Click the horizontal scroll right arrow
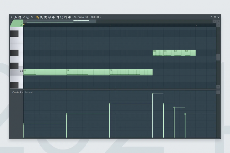 [x=214, y=21]
